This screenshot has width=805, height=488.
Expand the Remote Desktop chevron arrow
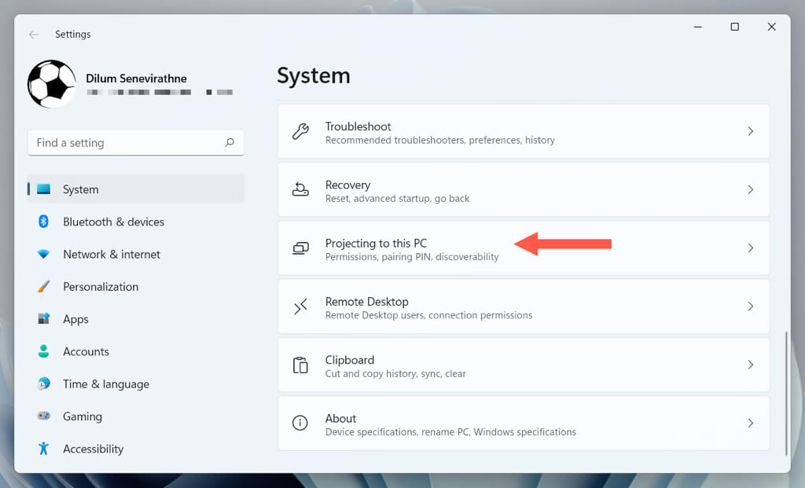click(x=750, y=306)
